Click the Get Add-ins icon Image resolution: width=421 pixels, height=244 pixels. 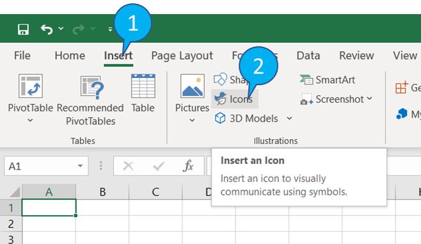pyautogui.click(x=402, y=87)
